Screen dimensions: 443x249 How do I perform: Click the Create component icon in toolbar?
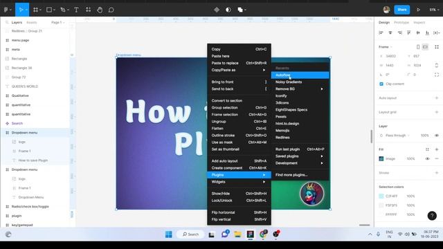click(x=217, y=10)
